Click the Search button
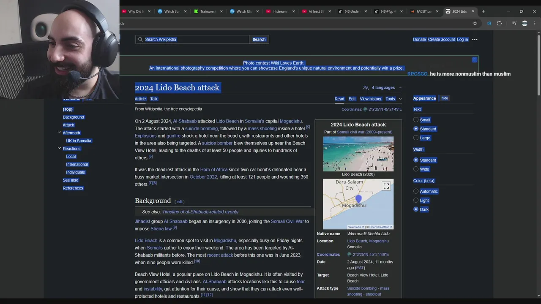The height and width of the screenshot is (304, 541). click(259, 39)
